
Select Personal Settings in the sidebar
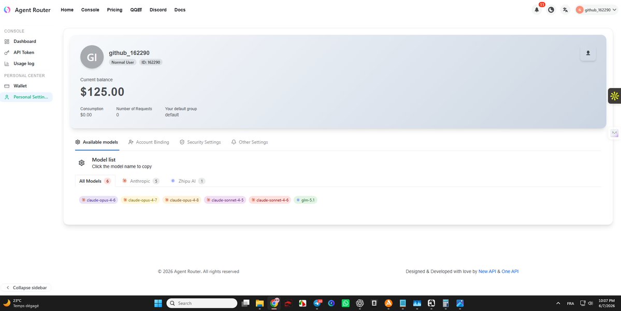(x=26, y=97)
